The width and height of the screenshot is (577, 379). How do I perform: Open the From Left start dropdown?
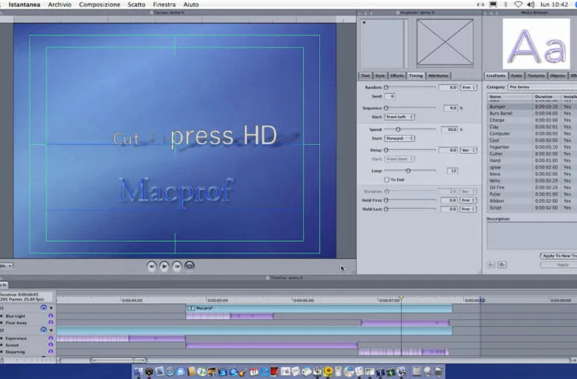point(400,117)
